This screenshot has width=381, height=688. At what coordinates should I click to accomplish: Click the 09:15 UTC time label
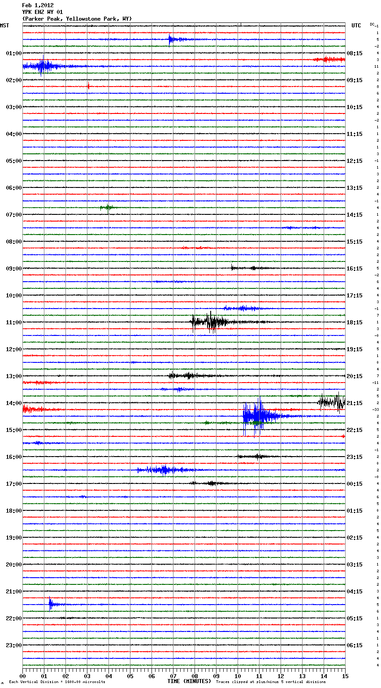click(355, 80)
